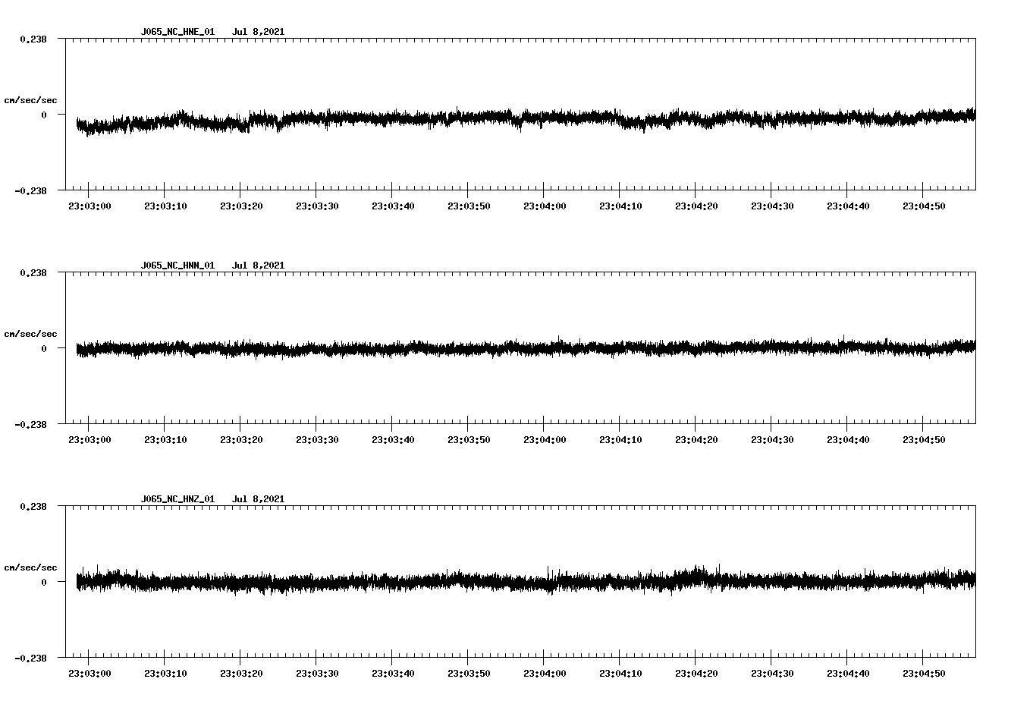The image size is (1030, 701).
Task: Click the cm/sec/sec label on bottom plot
Action: click(x=31, y=566)
